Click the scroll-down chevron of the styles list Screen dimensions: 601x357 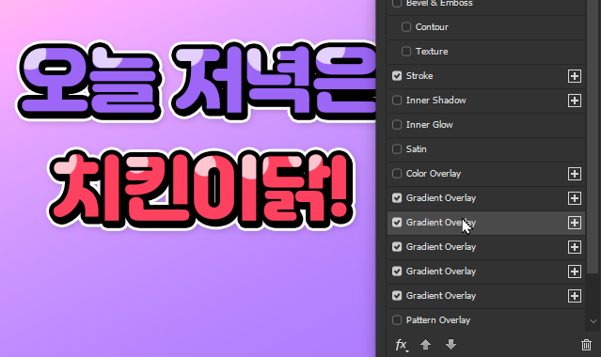coord(593,321)
